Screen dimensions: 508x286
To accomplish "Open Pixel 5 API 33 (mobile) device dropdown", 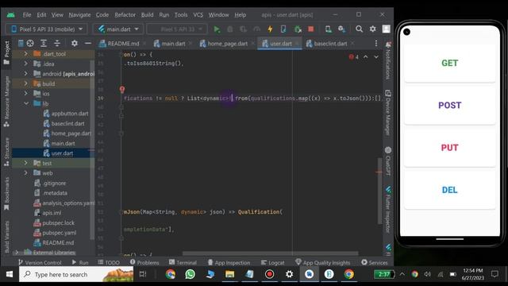I will tap(46, 29).
